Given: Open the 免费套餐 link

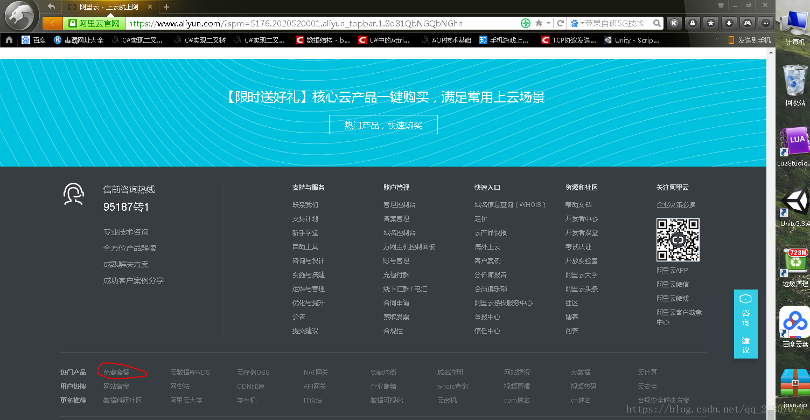Looking at the screenshot, I should [116, 373].
